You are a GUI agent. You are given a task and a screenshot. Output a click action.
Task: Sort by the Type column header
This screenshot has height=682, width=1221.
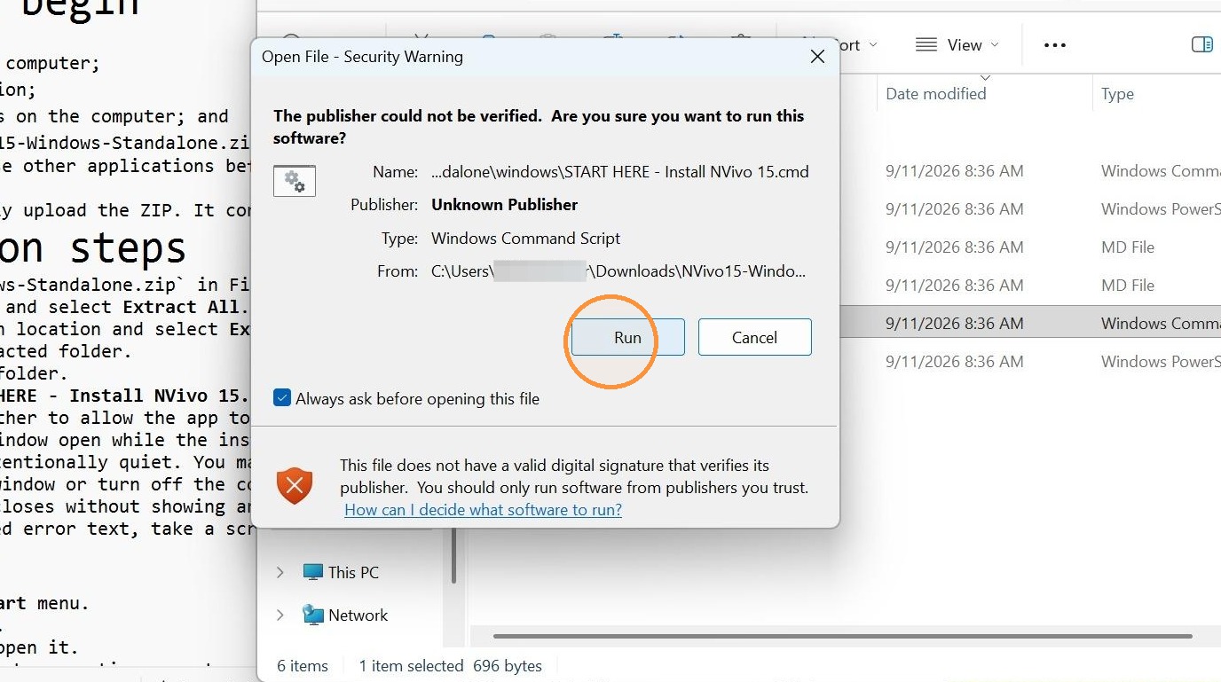[x=1117, y=94]
